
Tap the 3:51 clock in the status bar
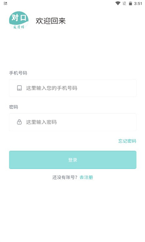tap(138, 3)
